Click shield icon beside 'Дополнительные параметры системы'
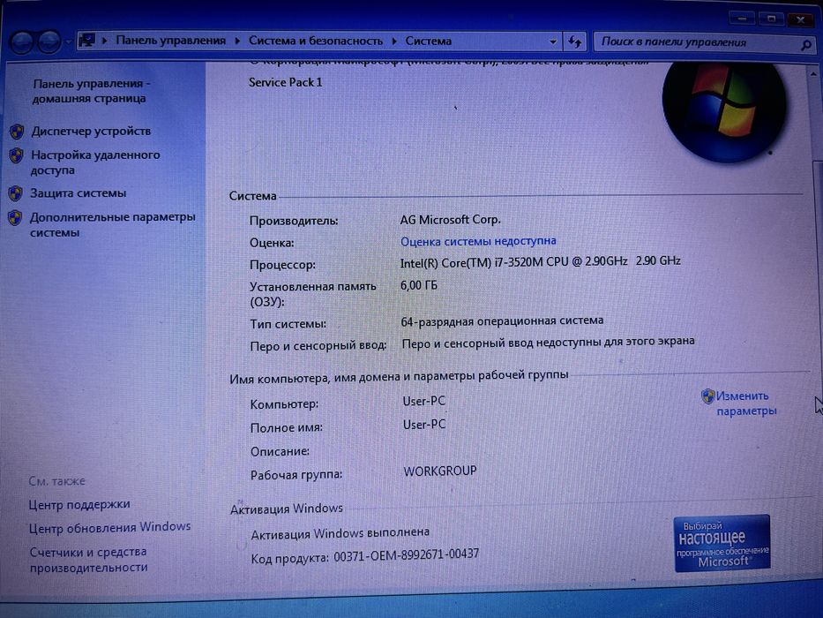This screenshot has height=618, width=823. point(15,217)
